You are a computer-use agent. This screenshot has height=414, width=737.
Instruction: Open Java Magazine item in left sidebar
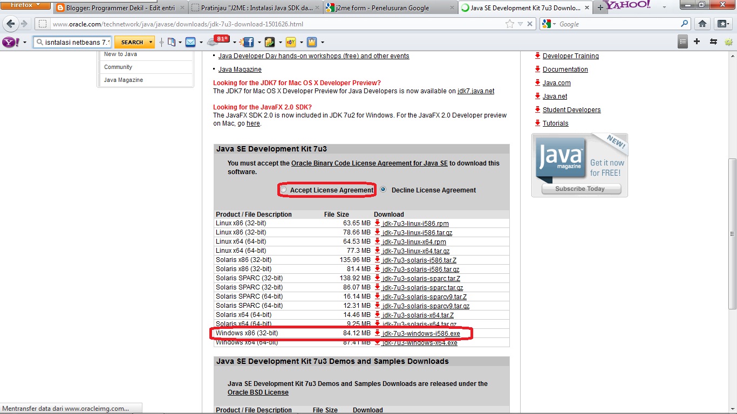pyautogui.click(x=124, y=80)
